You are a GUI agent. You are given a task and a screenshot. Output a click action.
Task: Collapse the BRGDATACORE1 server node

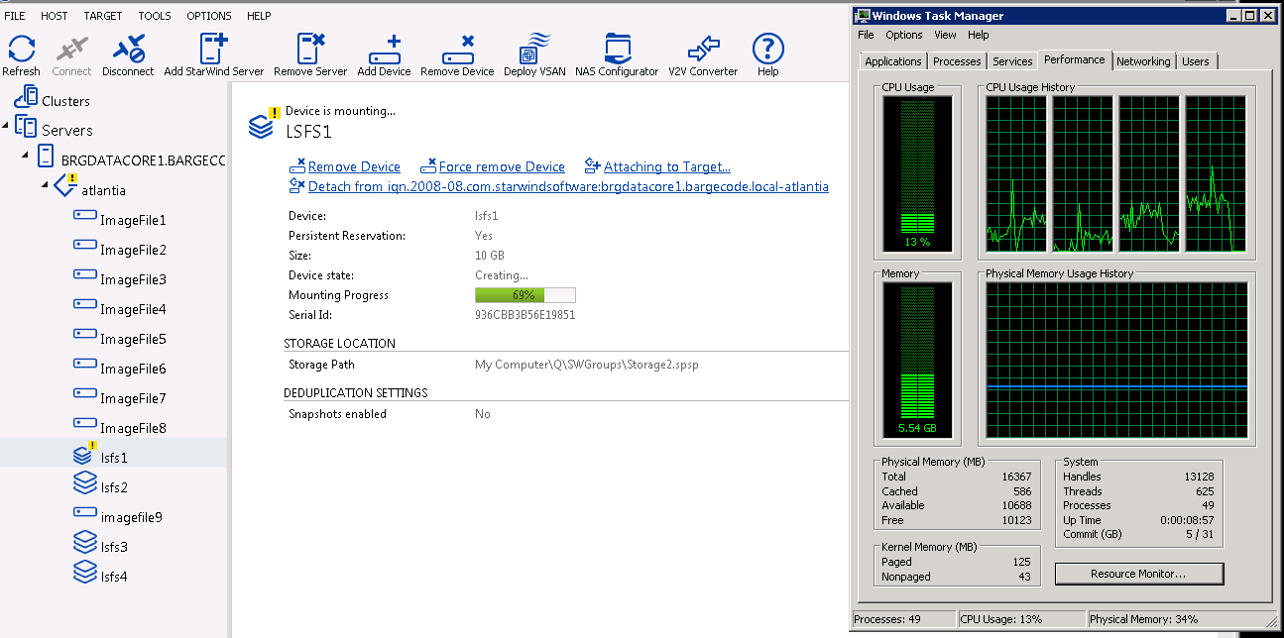26,155
